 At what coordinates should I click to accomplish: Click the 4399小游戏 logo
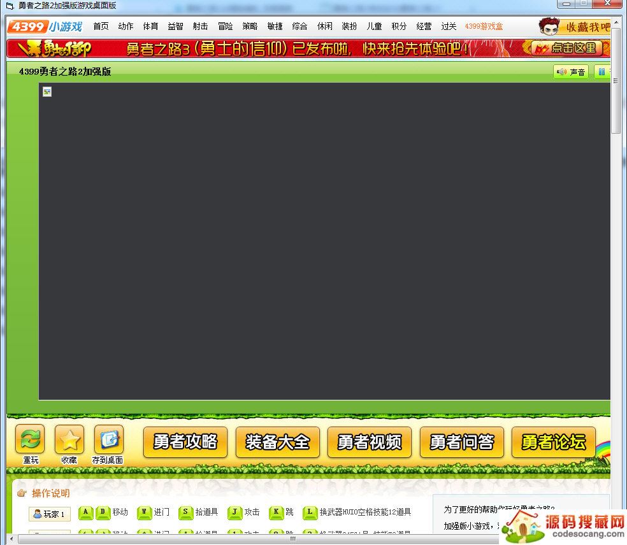[x=45, y=27]
